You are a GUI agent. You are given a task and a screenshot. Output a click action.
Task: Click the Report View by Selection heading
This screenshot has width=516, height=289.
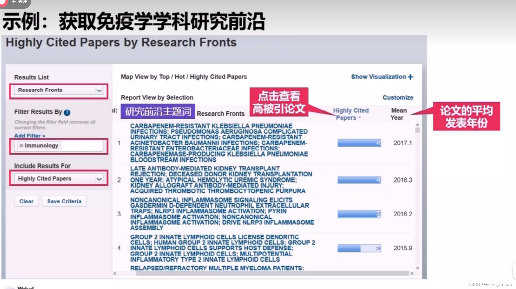point(157,98)
